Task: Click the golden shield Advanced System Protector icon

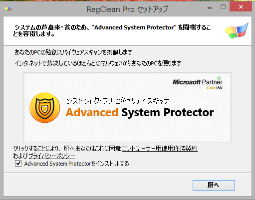Action: coord(45,108)
